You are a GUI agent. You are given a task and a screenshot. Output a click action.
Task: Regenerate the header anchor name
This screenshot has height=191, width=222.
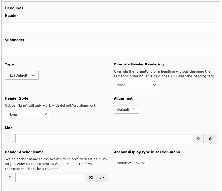(102, 177)
